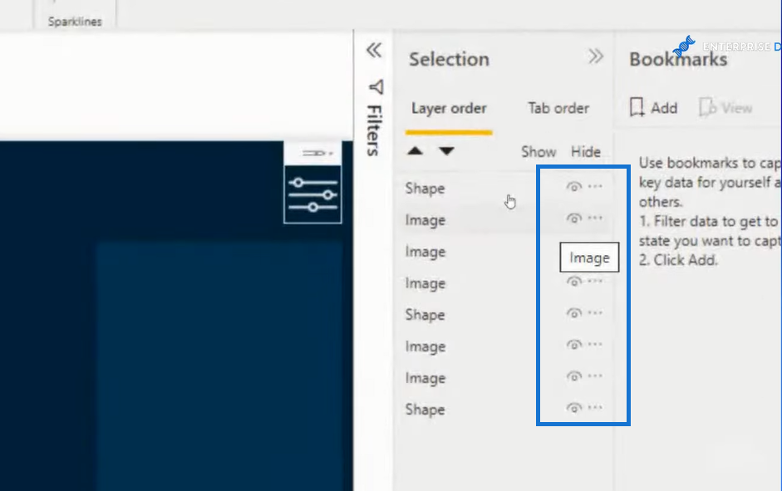Open more options of middle Shape layer
The width and height of the screenshot is (782, 491).
point(595,313)
